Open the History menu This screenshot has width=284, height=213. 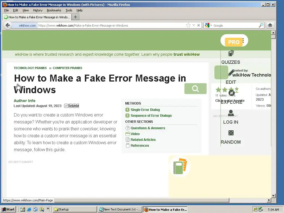38,10
